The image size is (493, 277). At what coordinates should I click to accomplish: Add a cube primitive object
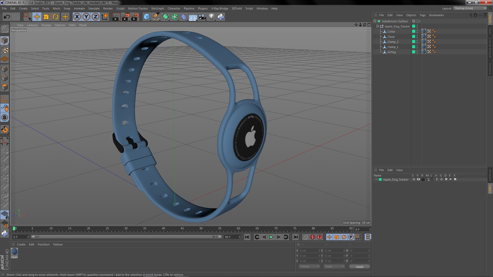click(147, 17)
